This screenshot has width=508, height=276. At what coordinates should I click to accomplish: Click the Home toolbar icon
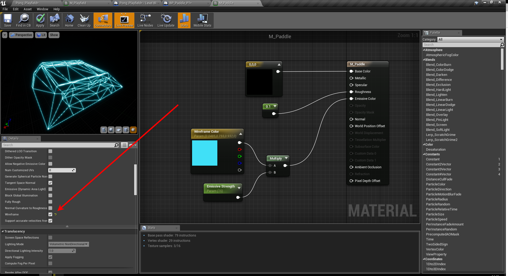pos(69,21)
